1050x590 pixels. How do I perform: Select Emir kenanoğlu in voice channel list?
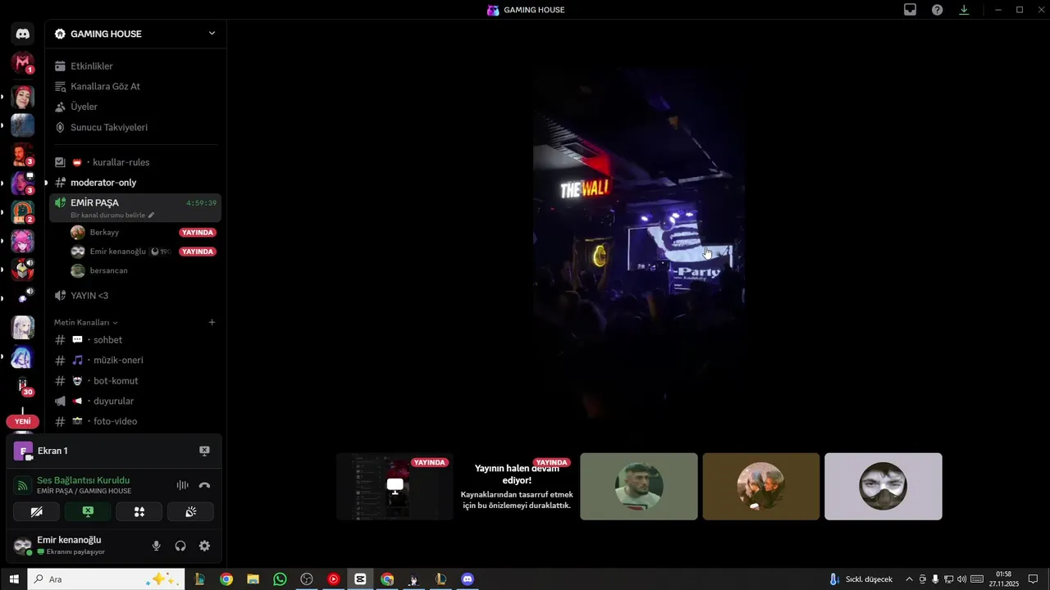pos(144,252)
